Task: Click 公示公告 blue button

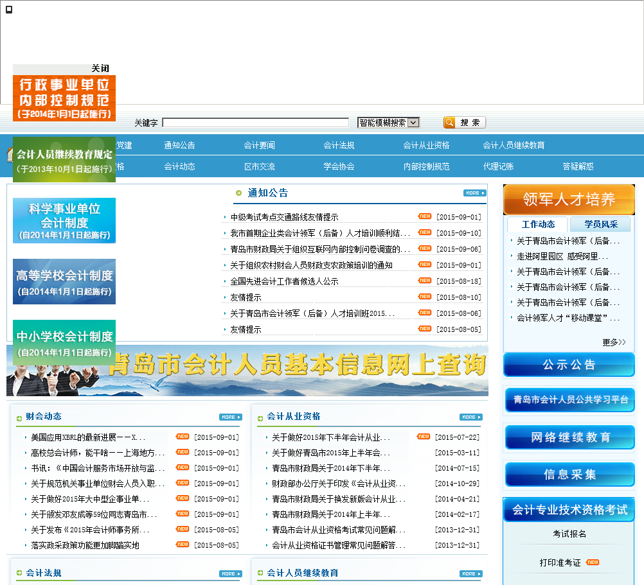Action: [569, 365]
